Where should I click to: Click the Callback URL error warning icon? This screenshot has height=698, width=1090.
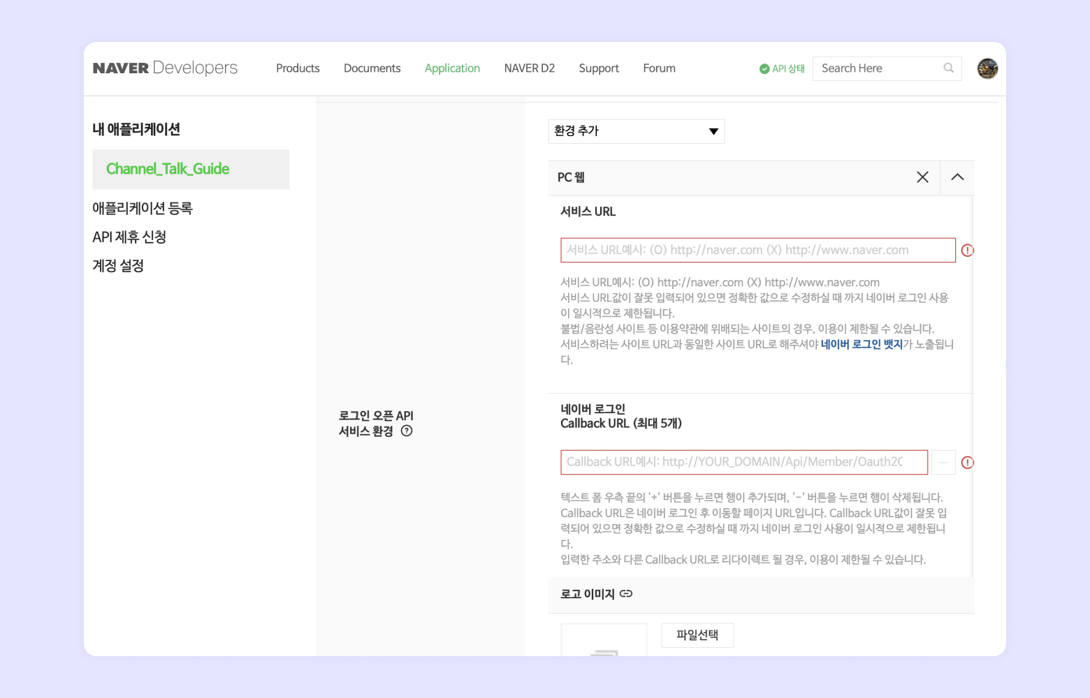pos(968,462)
